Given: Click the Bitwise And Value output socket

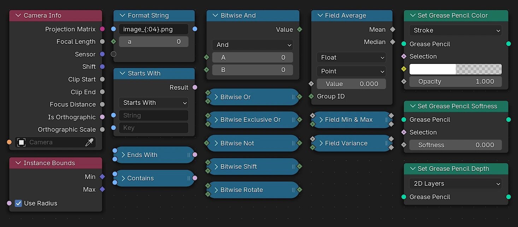Looking at the screenshot, I should point(300,29).
